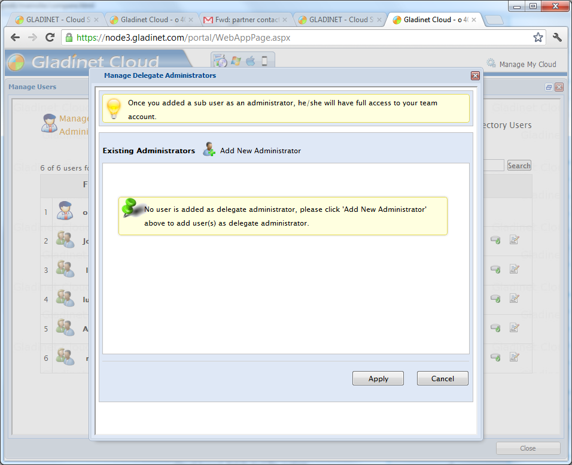Open the browser wrench settings menu
Screen dimensions: 572x465
coord(557,37)
